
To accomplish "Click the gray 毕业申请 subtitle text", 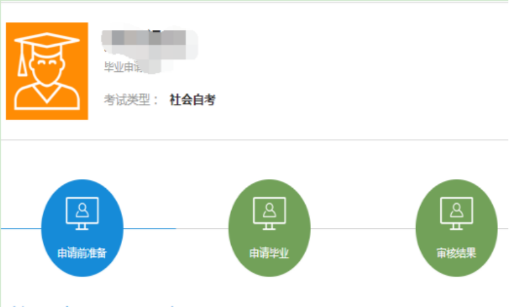I will 123,67.
